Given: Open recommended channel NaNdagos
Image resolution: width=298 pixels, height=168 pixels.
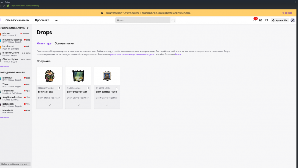Looking at the screenshot, I should pos(15,105).
